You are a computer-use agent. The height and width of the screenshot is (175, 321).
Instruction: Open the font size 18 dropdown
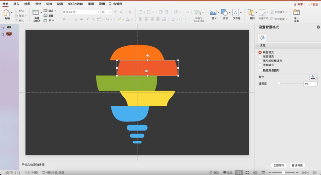[106, 12]
